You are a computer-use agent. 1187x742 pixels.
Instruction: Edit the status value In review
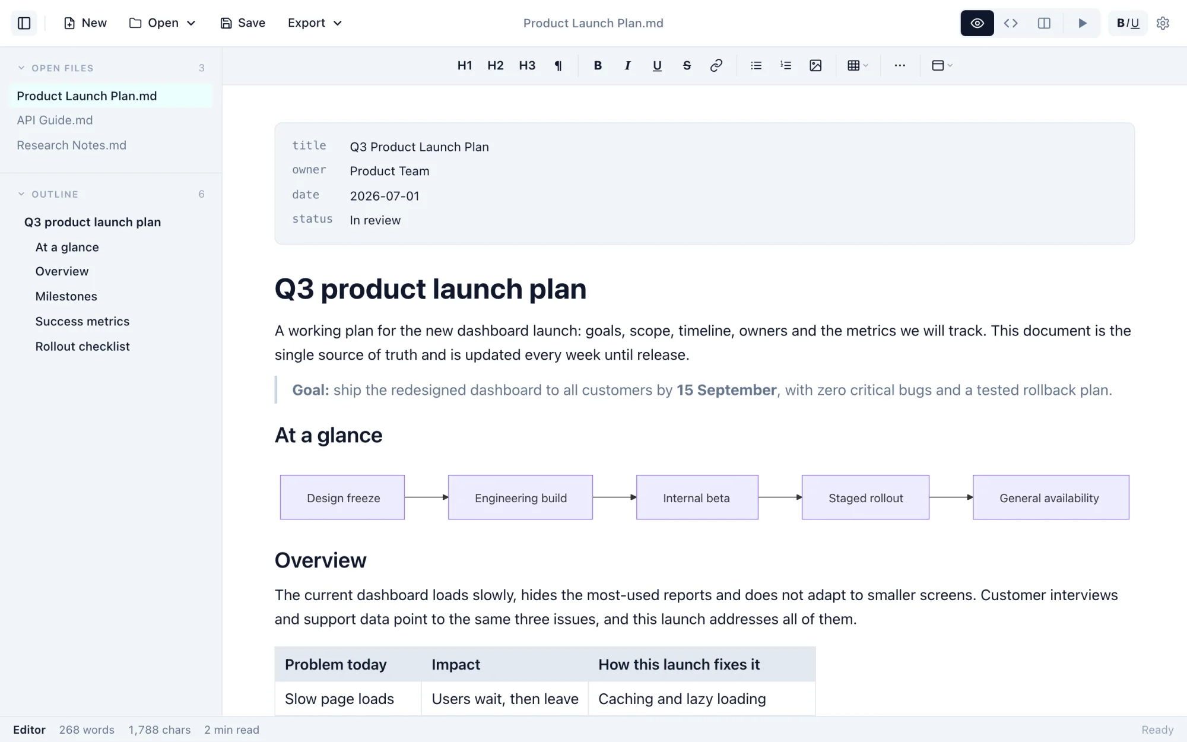[375, 220]
